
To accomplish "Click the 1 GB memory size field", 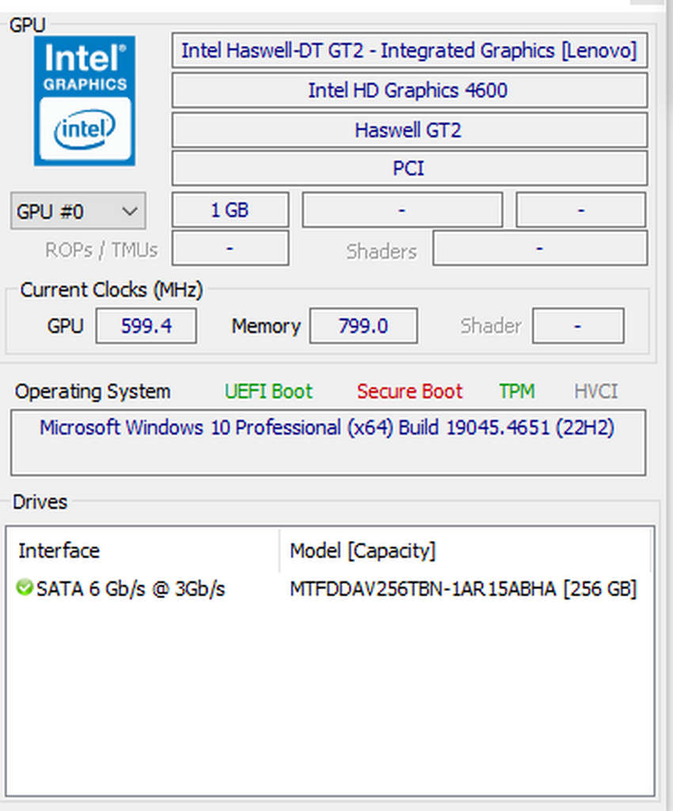I will [x=230, y=209].
